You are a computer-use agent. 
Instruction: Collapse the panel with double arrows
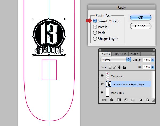[154, 50]
